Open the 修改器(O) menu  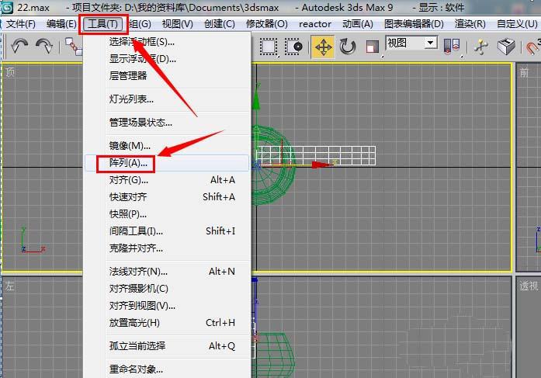[x=266, y=24]
